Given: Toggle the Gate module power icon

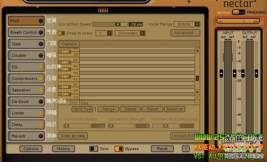Looking at the screenshot, I should tap(41, 44).
